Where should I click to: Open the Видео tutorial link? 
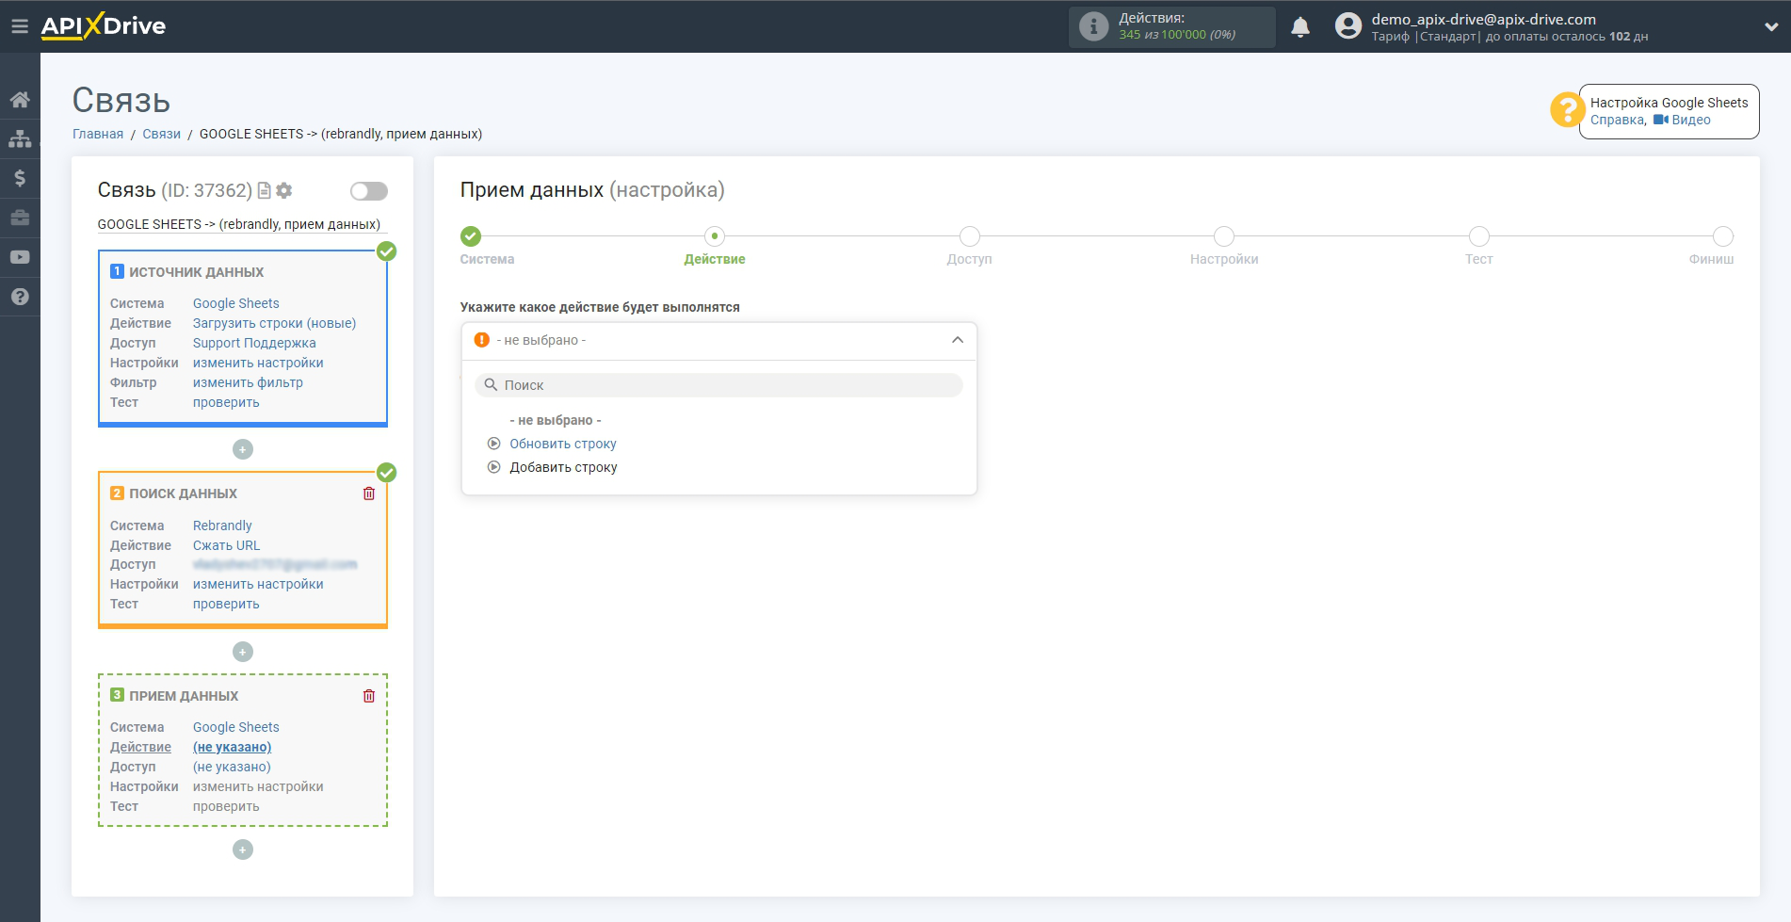point(1682,120)
